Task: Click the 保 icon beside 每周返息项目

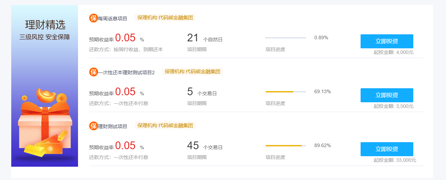Action: pos(93,18)
